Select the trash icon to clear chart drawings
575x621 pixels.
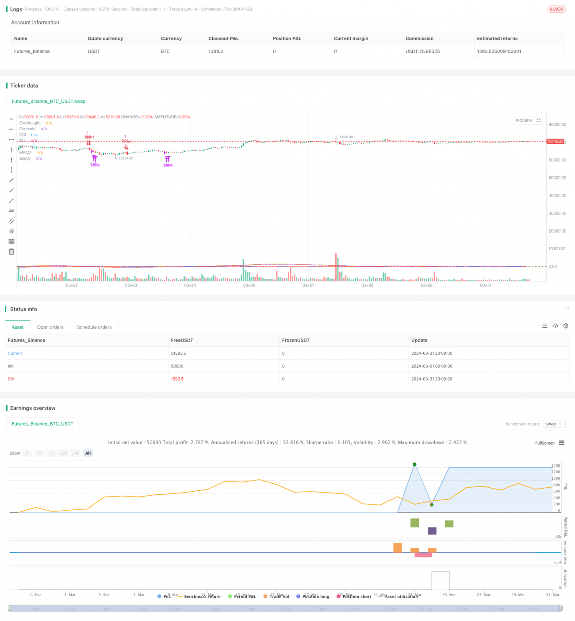[11, 251]
